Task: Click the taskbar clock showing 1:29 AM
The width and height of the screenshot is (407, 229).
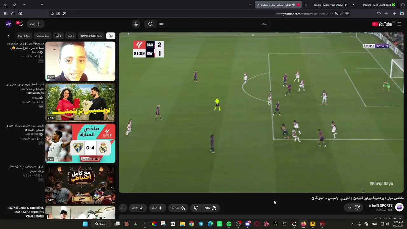Action: (x=398, y=224)
